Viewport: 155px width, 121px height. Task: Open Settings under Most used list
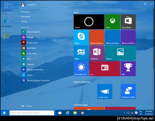click(x=27, y=37)
